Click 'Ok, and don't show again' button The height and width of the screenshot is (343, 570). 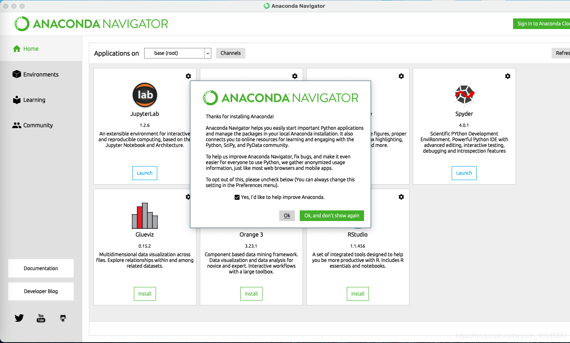332,216
